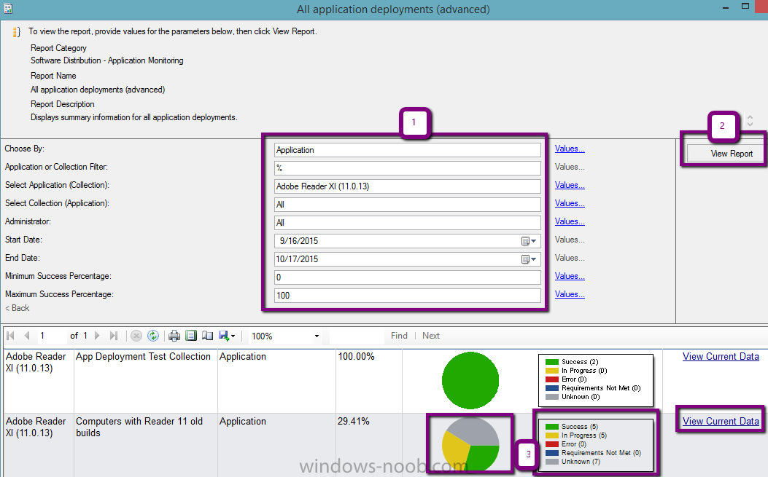768x477 pixels.
Task: Click Find in report toolbar
Action: 399,336
